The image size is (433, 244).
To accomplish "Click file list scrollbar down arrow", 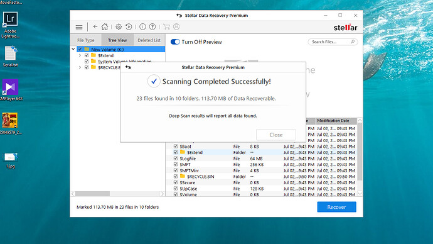I will [x=360, y=194].
